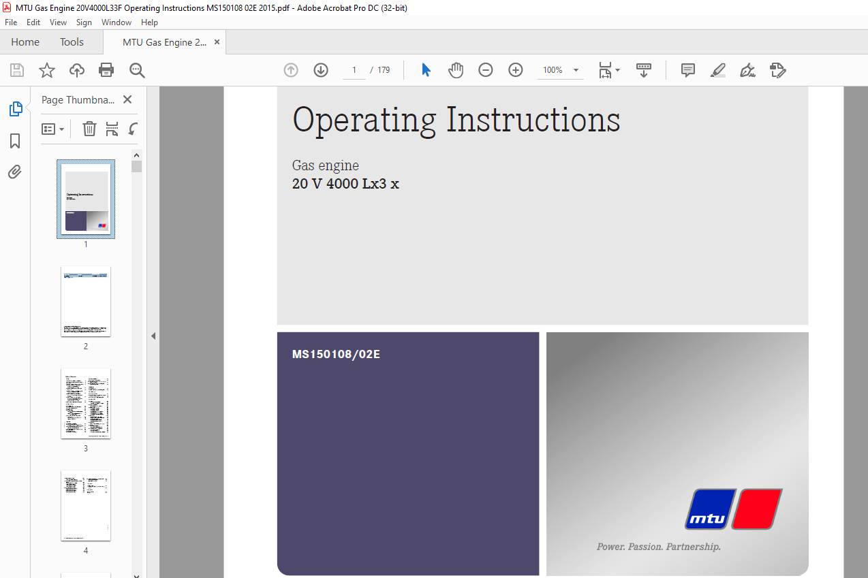Add a comment sticky note
The width and height of the screenshot is (868, 578).
click(688, 70)
